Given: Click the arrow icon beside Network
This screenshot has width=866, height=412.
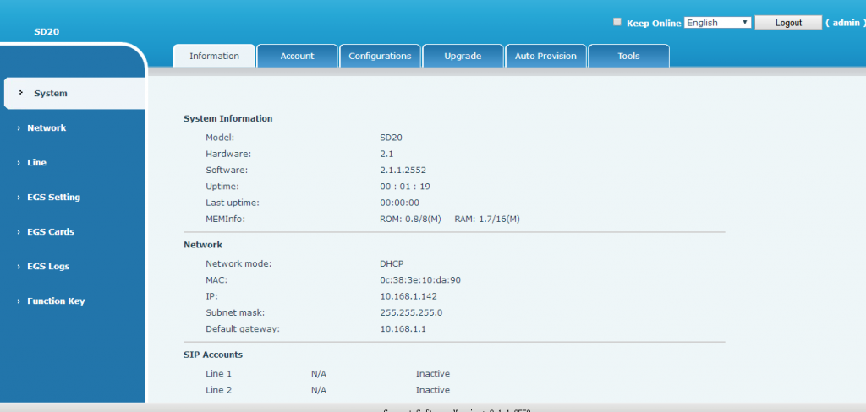Looking at the screenshot, I should (x=18, y=128).
